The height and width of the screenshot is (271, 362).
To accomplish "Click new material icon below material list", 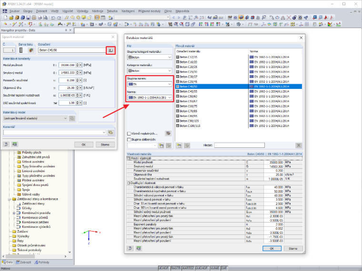I will point(179,145).
